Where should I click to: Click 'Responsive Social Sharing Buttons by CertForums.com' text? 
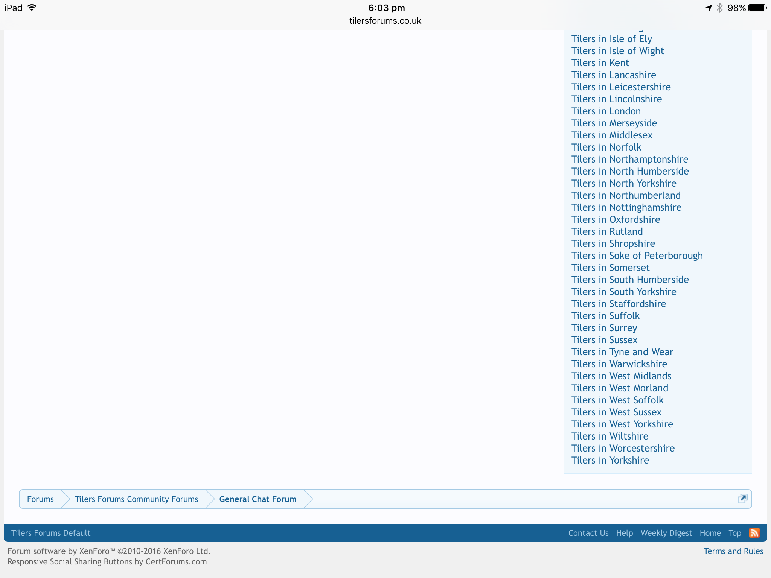(x=107, y=561)
